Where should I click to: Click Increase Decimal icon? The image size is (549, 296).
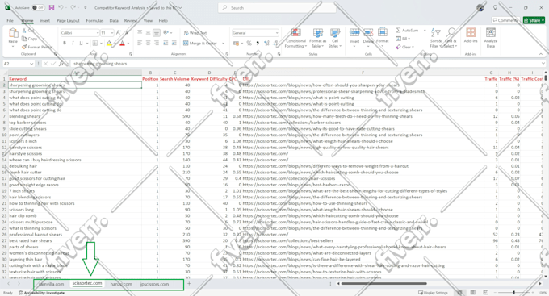[x=266, y=43]
